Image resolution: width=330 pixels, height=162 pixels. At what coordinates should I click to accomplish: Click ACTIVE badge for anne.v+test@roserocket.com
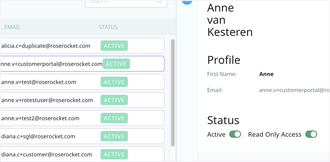click(x=114, y=82)
